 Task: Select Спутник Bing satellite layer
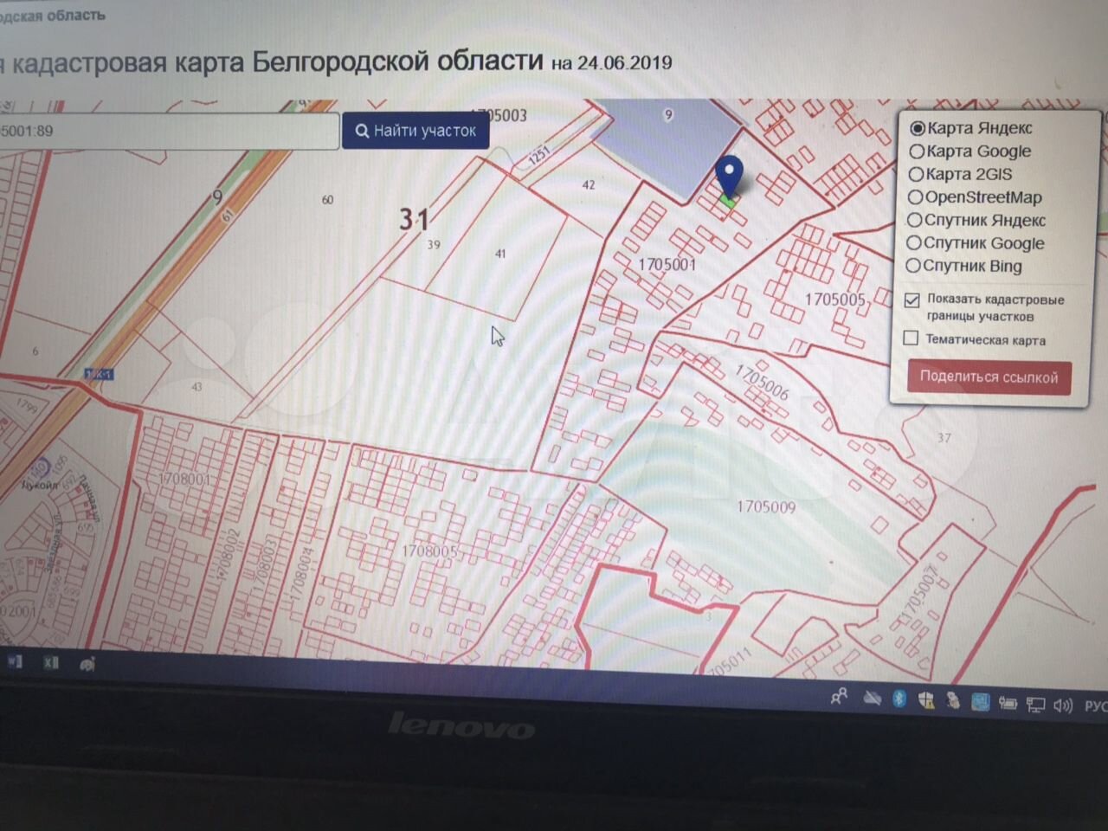pos(913,267)
